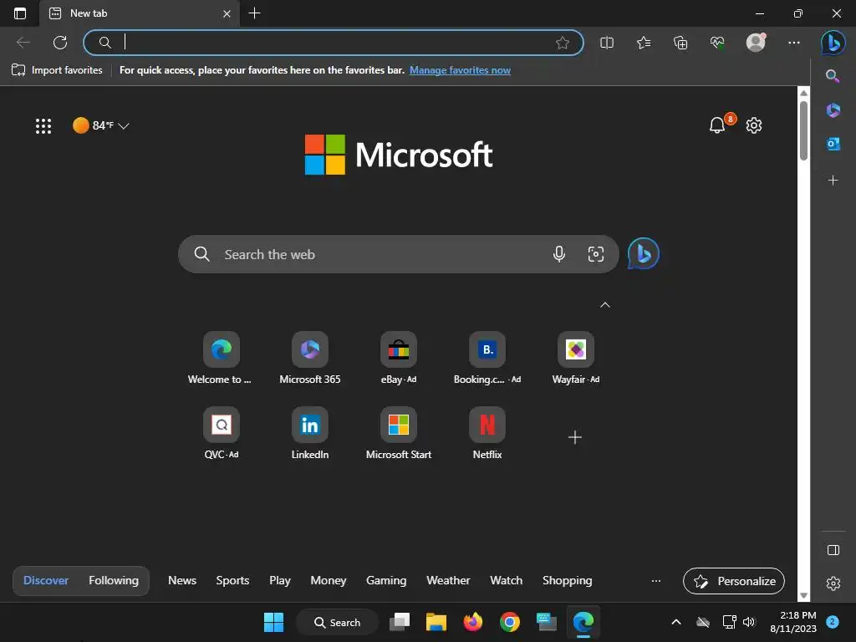Collapse quick links with chevron up
The image size is (856, 642).
(605, 304)
